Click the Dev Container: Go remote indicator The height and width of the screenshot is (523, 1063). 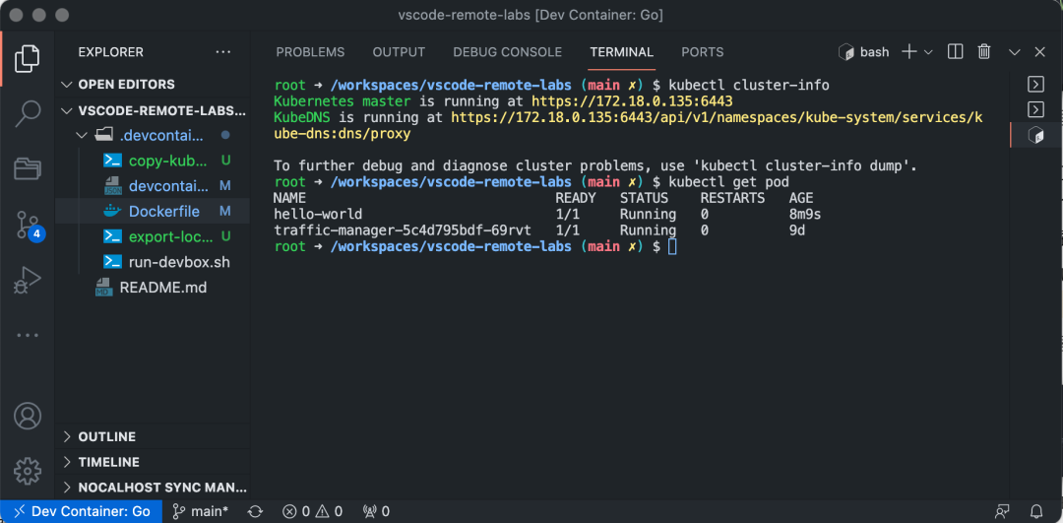point(82,511)
